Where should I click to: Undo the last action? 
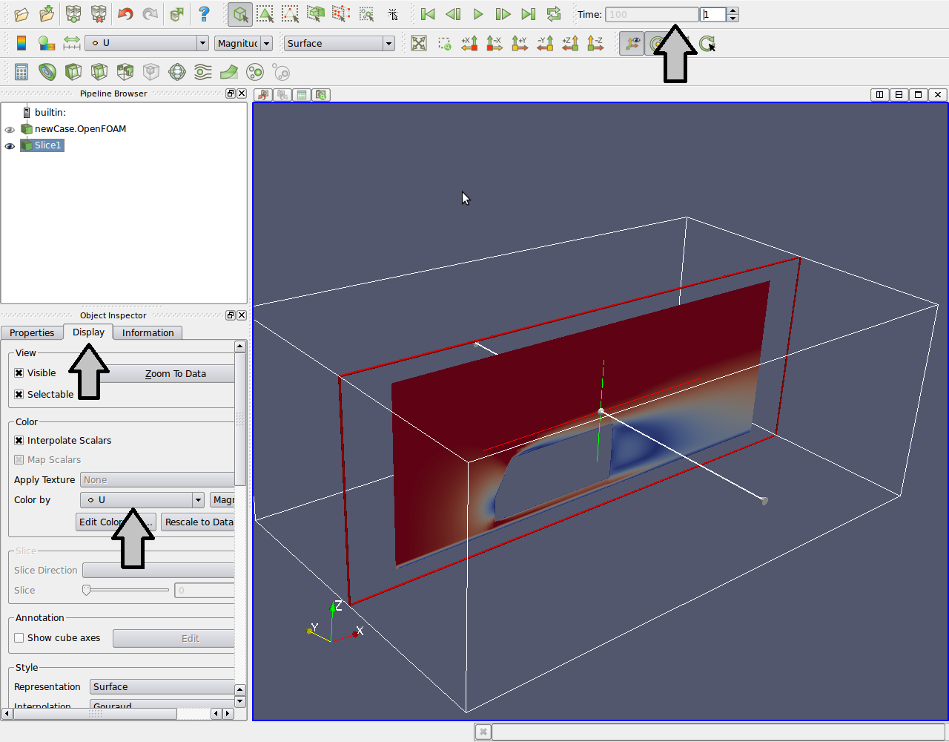[x=125, y=14]
